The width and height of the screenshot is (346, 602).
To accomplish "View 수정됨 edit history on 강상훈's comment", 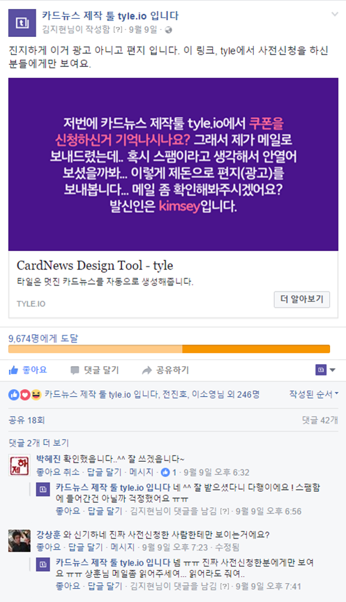I will tap(227, 547).
